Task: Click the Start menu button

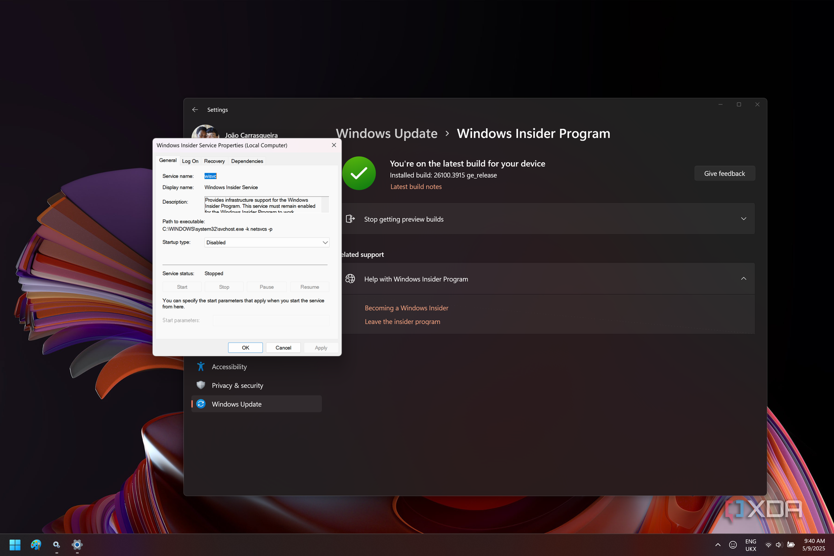Action: [x=15, y=545]
